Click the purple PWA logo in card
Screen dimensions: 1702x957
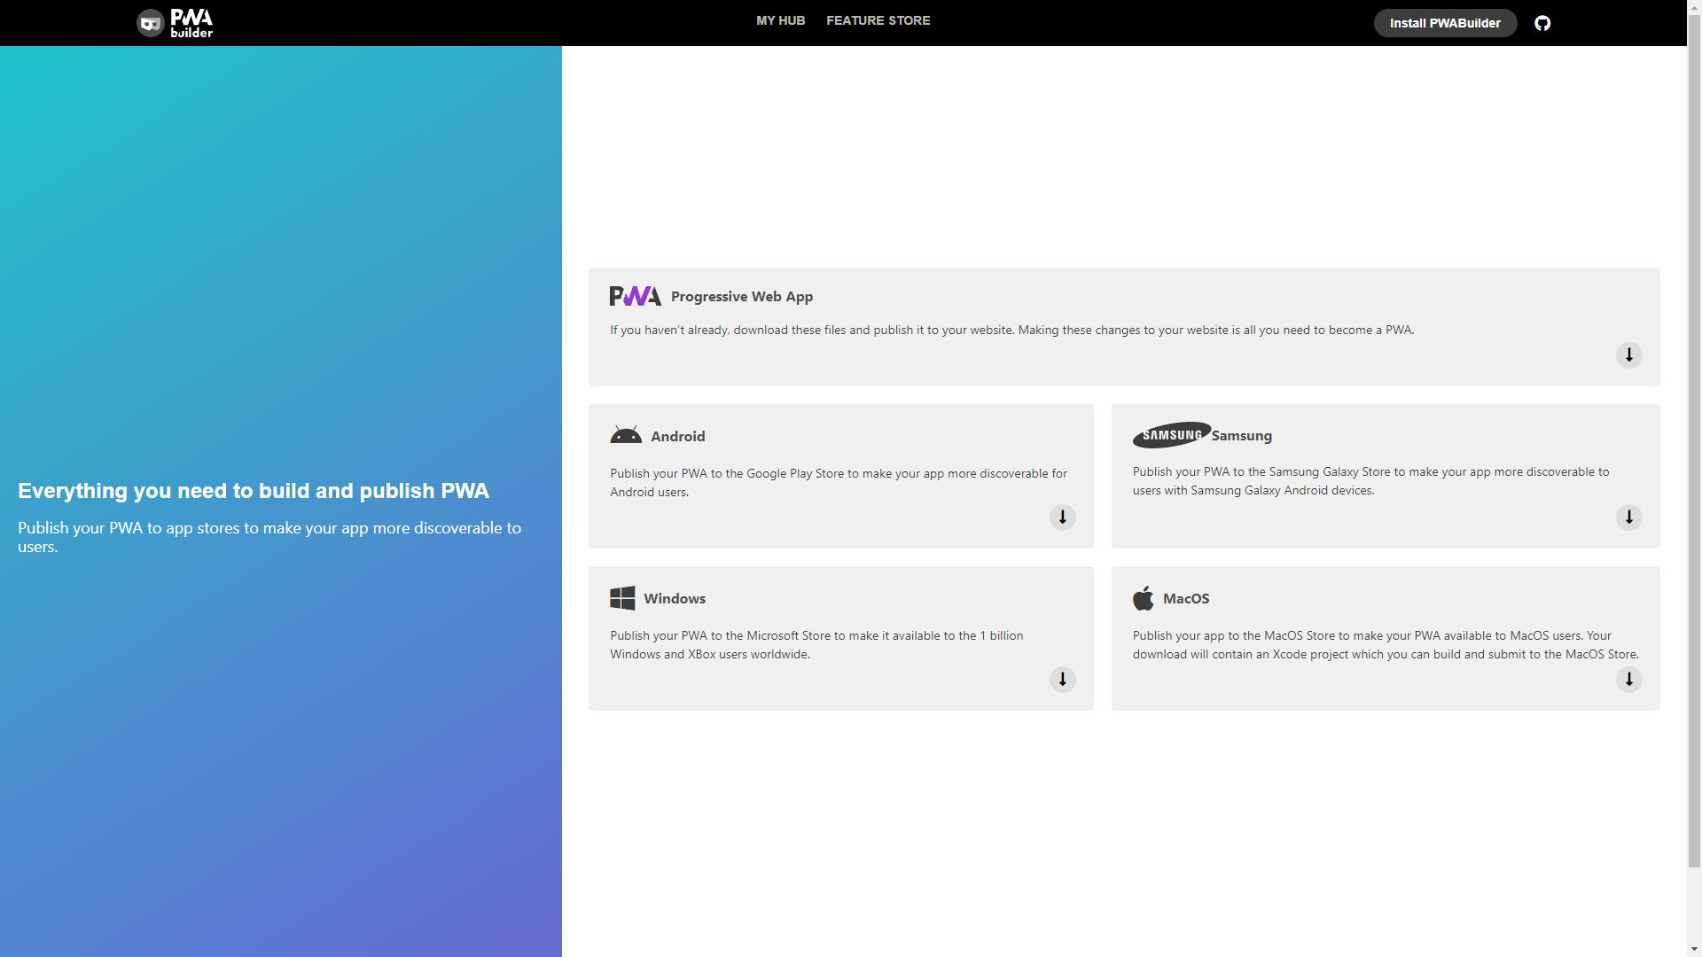pos(635,296)
